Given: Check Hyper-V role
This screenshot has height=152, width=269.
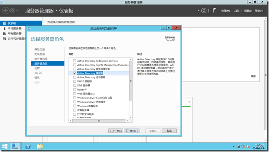Looking at the screenshot, I should click(74, 89).
